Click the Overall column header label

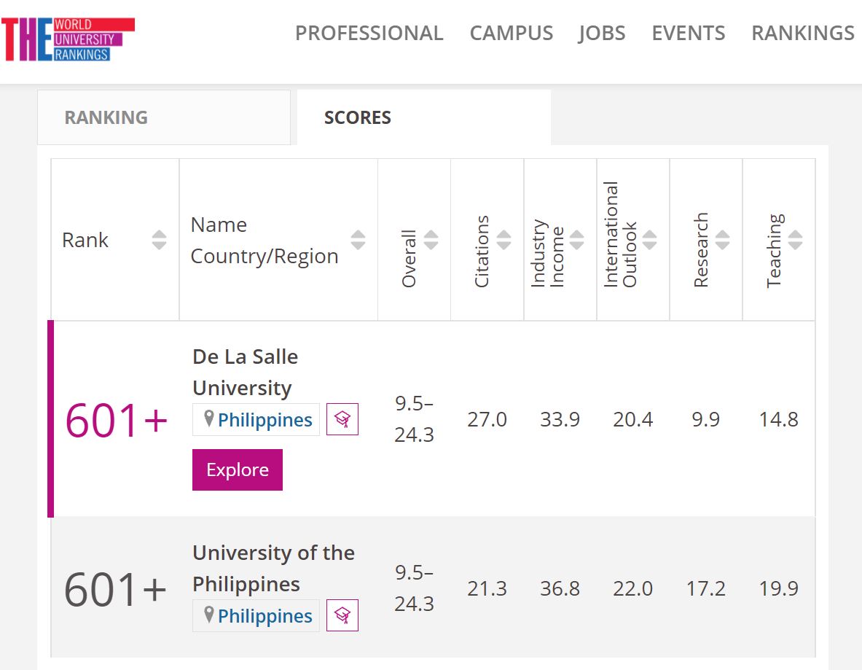coord(409,259)
